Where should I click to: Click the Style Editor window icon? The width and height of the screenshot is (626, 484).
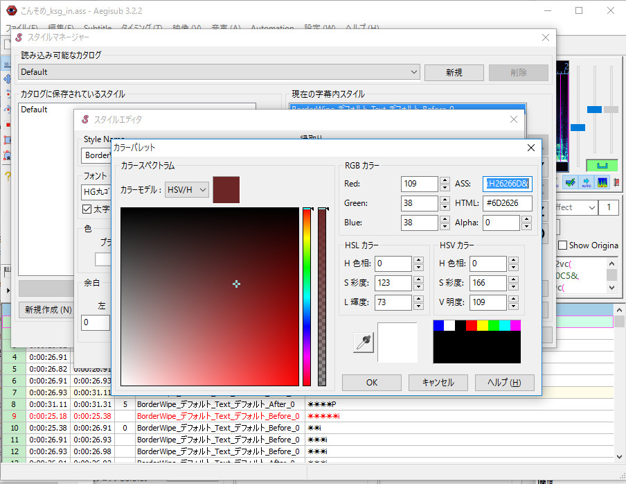tap(85, 119)
